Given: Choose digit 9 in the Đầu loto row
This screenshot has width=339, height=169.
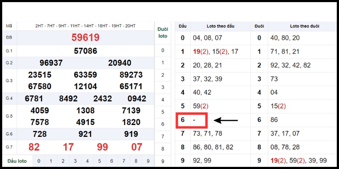Looking at the screenshot, I should pyautogui.click(x=148, y=161).
